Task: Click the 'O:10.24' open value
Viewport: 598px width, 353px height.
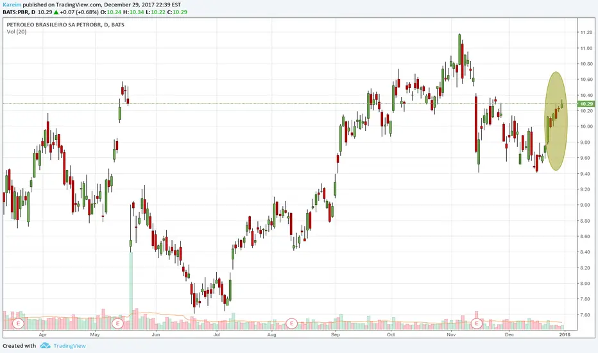Action: (x=110, y=12)
